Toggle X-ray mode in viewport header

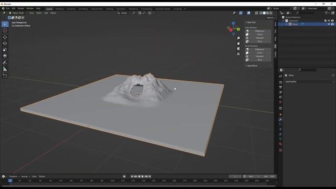click(257, 13)
